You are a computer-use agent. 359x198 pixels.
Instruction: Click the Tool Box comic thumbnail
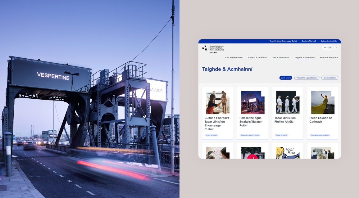click(x=288, y=153)
